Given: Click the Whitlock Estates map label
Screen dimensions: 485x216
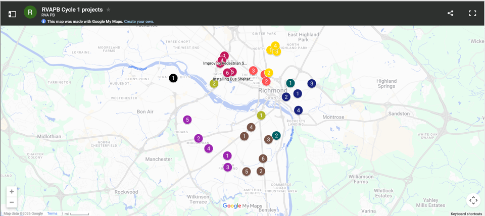Looking at the screenshot, I should click(x=383, y=193).
